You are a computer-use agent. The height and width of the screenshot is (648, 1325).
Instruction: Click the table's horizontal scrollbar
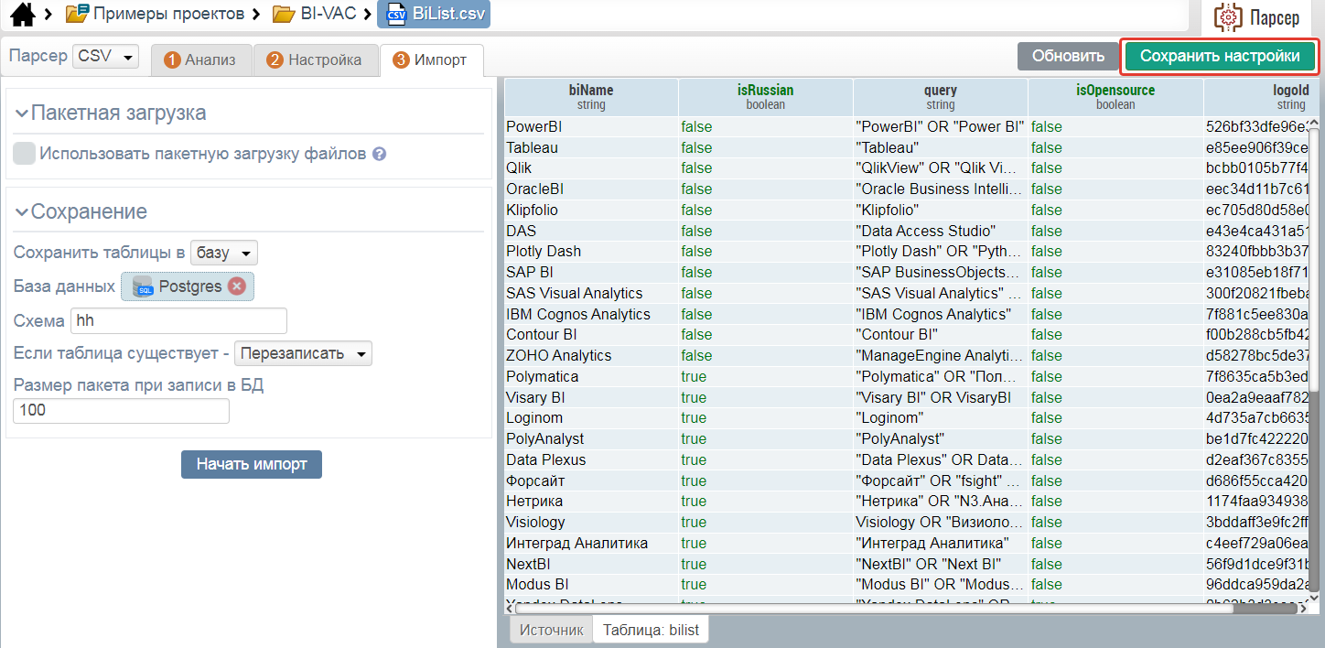click(906, 608)
